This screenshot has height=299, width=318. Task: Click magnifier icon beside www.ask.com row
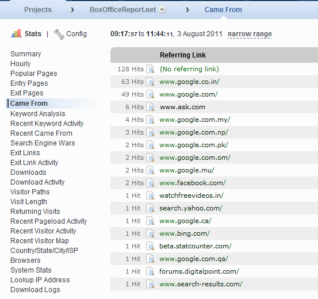click(150, 107)
